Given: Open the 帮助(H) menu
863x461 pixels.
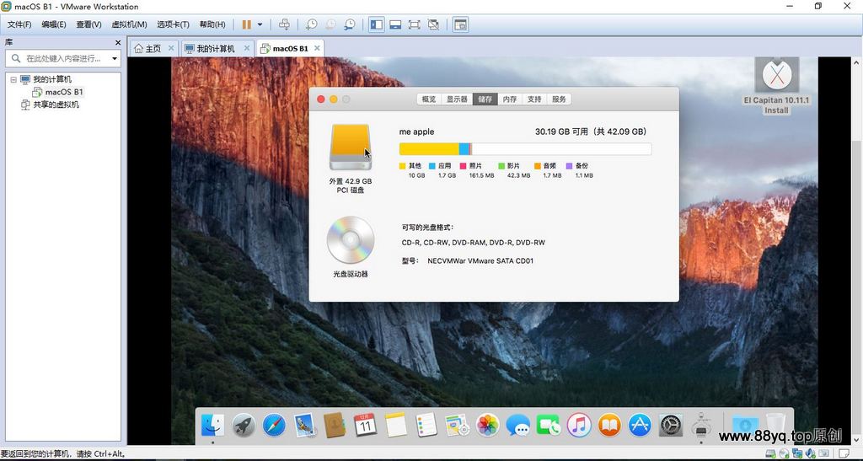Looking at the screenshot, I should click(x=212, y=24).
